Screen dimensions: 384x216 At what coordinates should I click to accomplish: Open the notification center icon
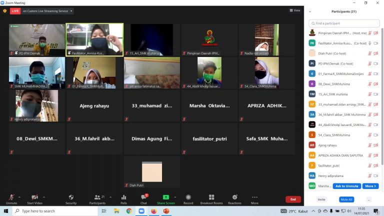(x=376, y=211)
